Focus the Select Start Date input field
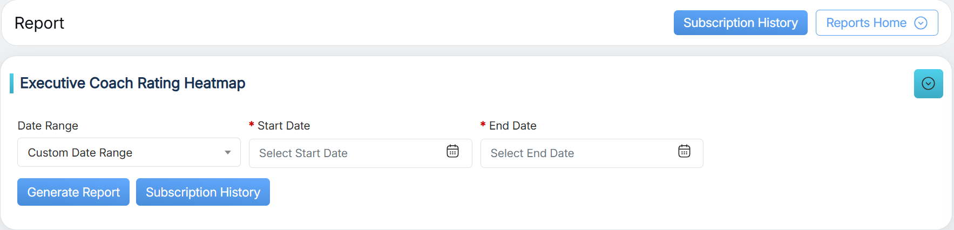The height and width of the screenshot is (230, 954). [x=346, y=153]
